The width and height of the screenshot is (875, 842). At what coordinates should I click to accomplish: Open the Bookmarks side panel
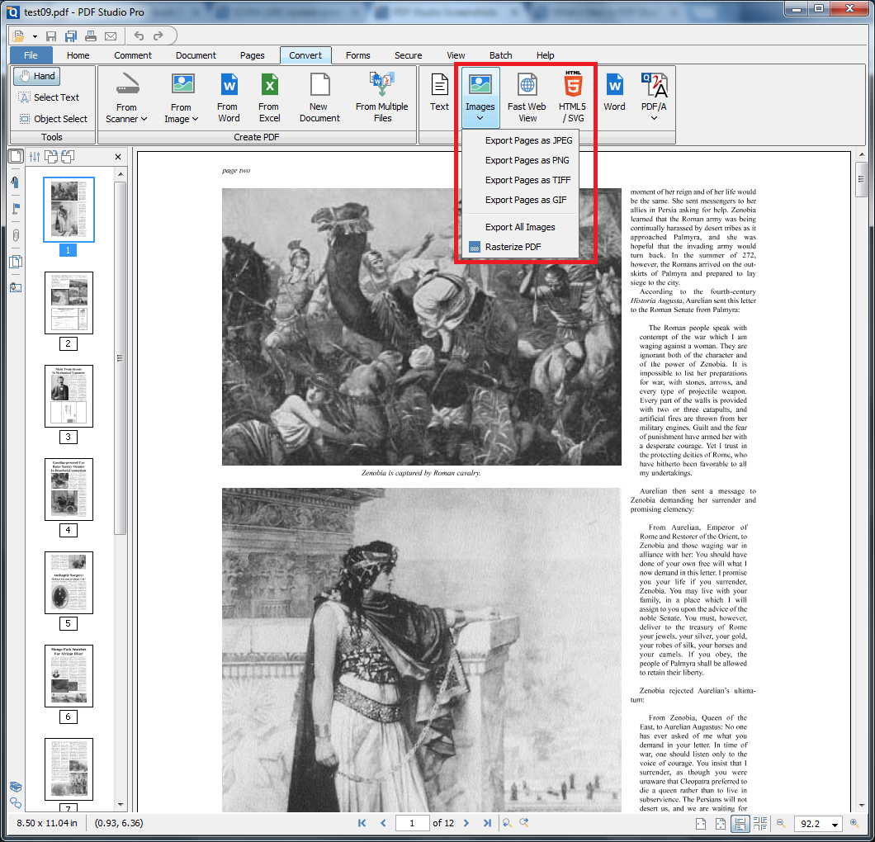16,182
